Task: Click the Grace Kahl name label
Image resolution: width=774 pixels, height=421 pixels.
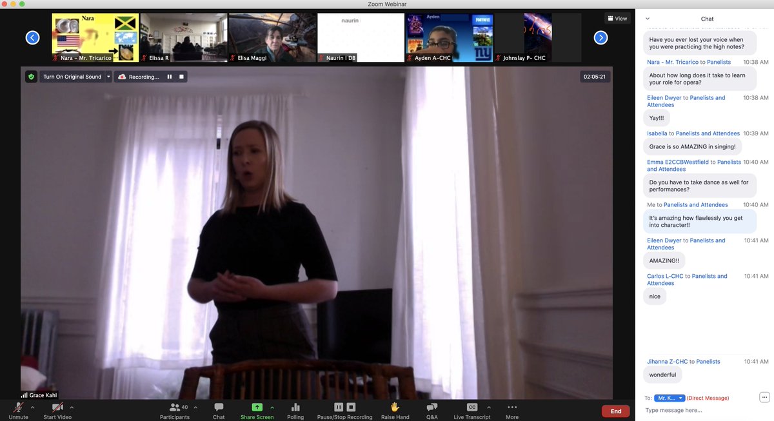Action: [39, 395]
